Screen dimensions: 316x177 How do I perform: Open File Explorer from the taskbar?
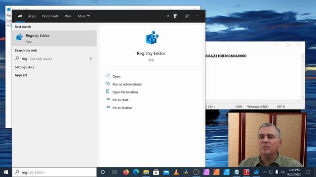point(146,172)
